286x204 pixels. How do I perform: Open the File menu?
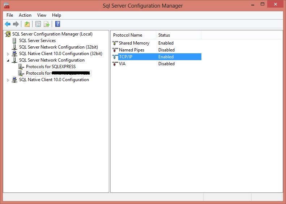10,15
